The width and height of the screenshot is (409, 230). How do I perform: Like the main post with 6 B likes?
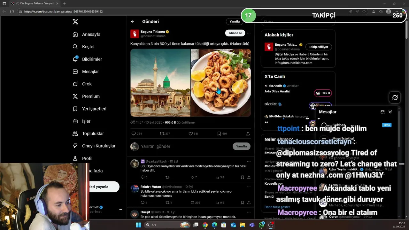(x=193, y=134)
